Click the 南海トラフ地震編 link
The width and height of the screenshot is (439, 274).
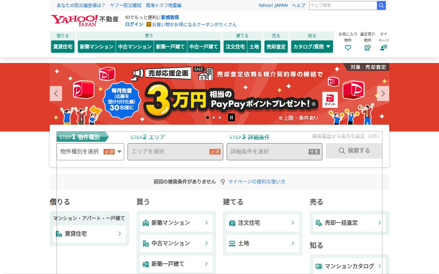164,5
